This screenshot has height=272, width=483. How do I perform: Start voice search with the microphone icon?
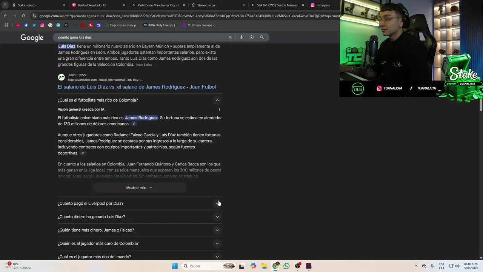(x=241, y=37)
